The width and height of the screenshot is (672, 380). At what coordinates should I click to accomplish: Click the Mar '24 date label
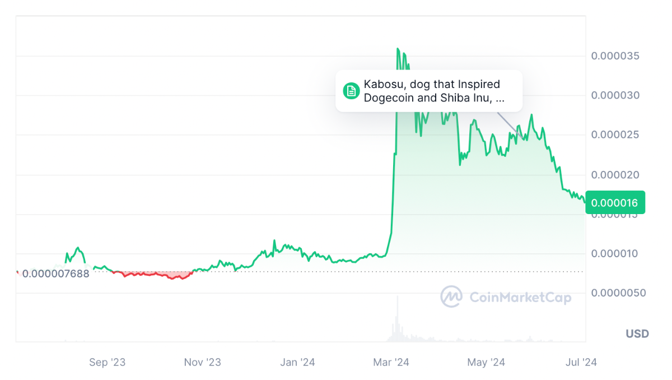[391, 363]
